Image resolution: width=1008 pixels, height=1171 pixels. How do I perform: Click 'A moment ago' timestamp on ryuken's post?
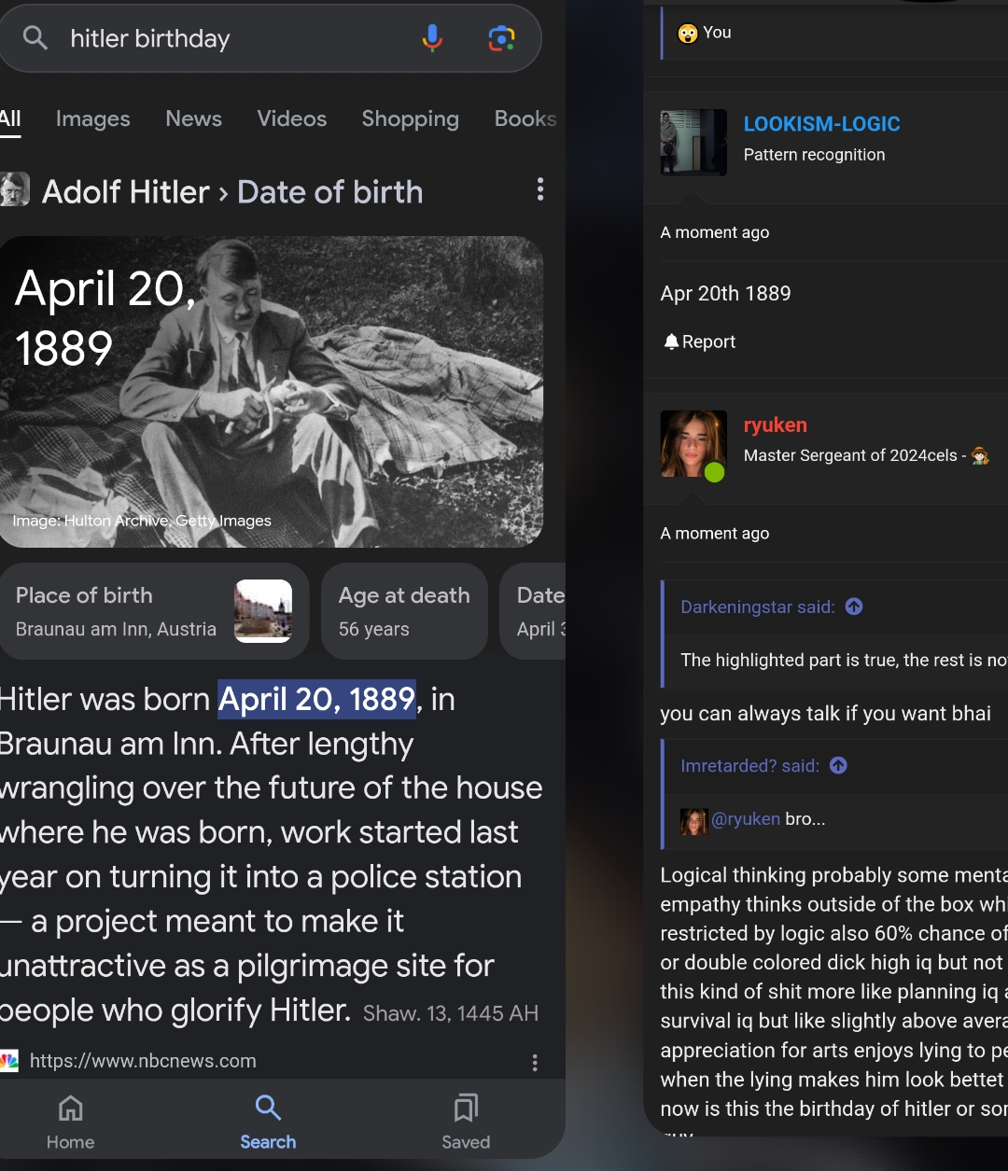715,534
